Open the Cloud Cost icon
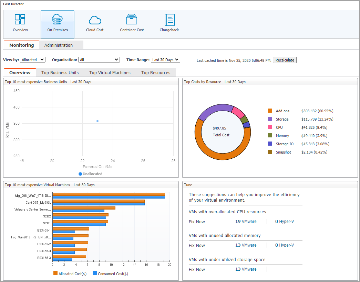 (95, 20)
